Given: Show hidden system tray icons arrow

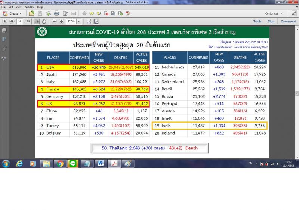Looking at the screenshot, I should 256,164.
